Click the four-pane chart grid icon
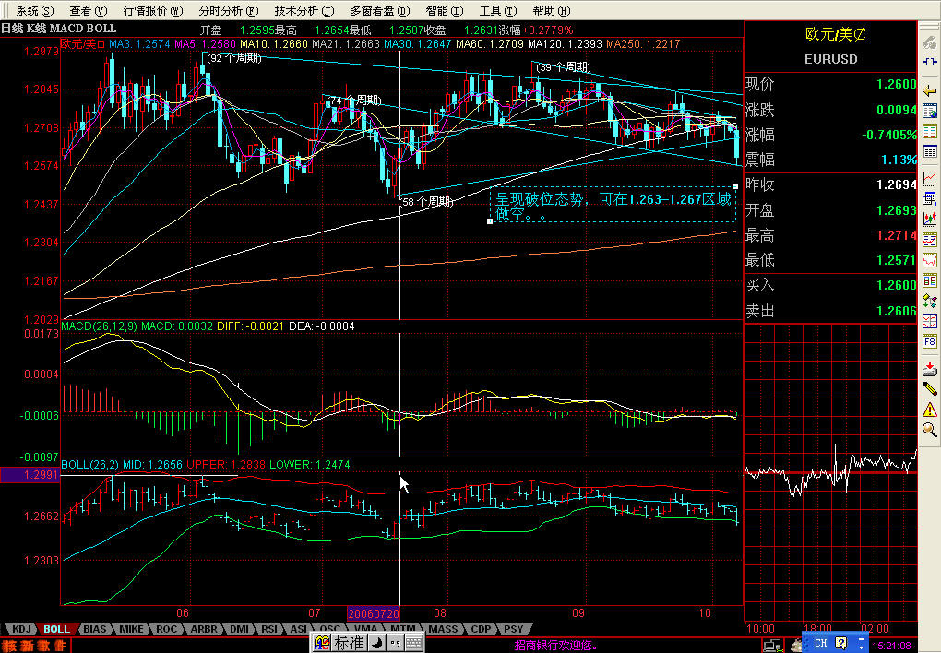The image size is (941, 653). [930, 321]
